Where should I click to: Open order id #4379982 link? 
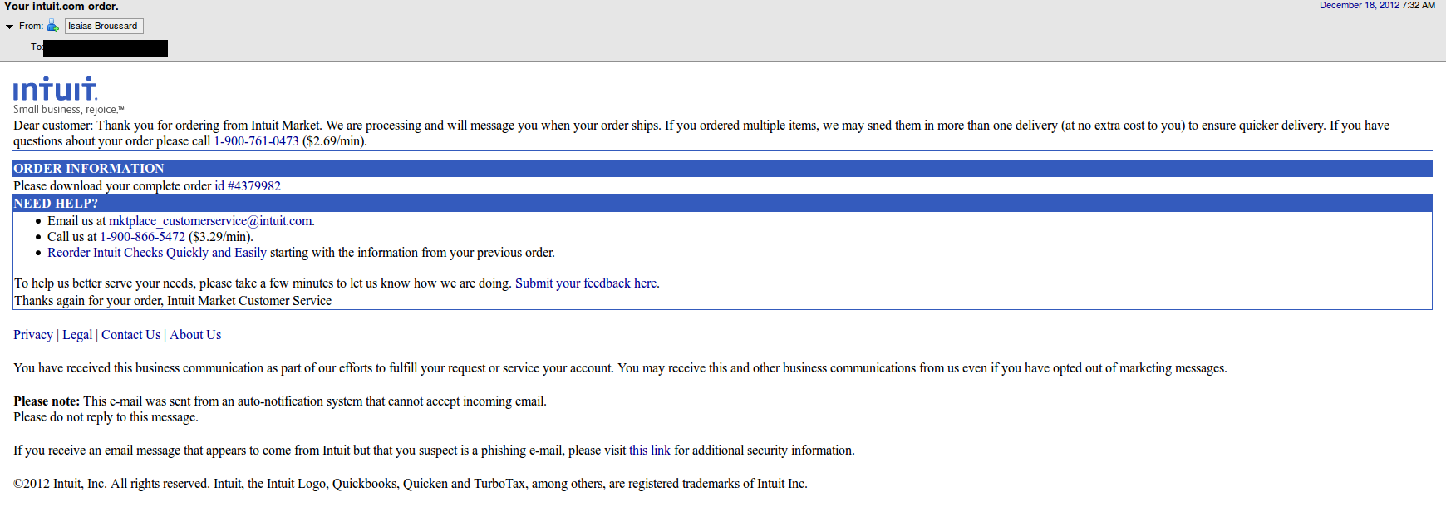point(248,186)
